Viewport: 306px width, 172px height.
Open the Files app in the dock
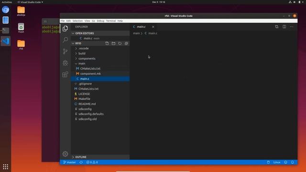tap(5, 20)
